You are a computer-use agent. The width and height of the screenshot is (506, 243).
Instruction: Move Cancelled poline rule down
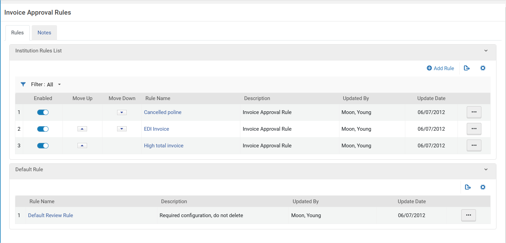point(122,112)
